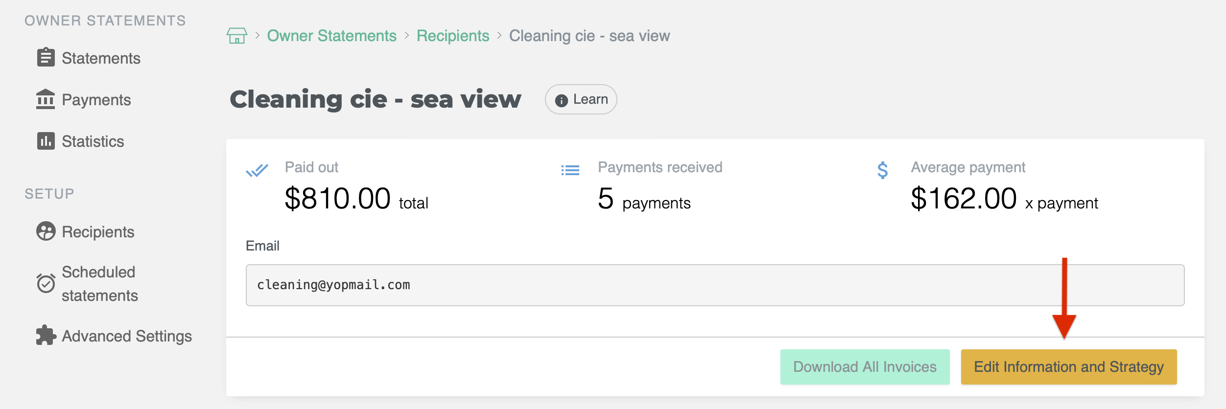Click the Recipients group icon
The height and width of the screenshot is (409, 1226).
click(46, 231)
